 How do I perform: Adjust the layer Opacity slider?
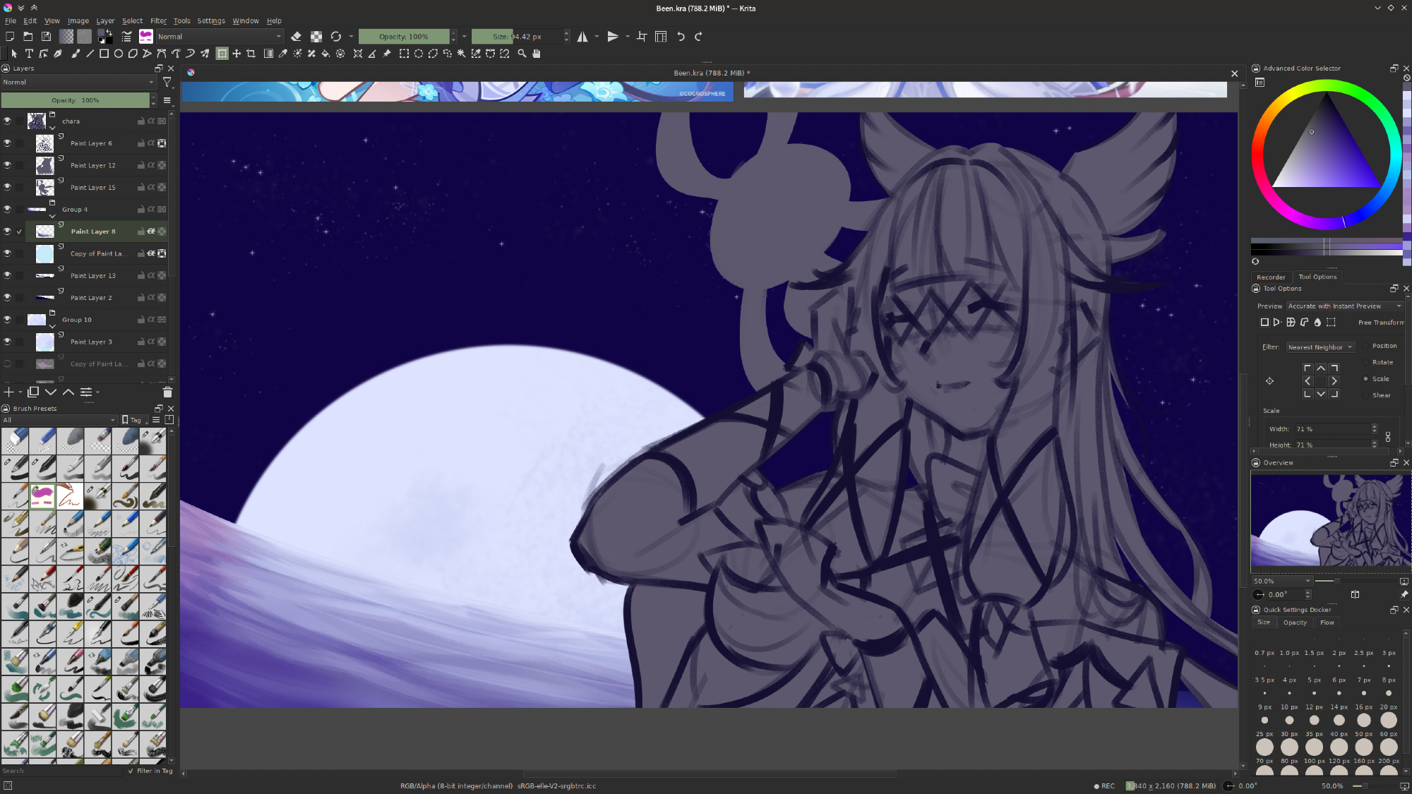[76, 100]
